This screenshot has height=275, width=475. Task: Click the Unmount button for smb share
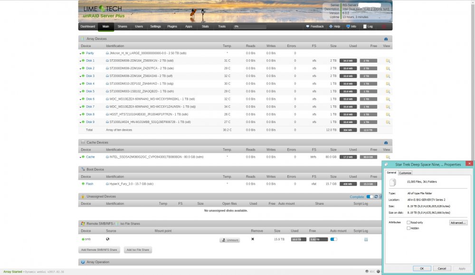pos(230,240)
